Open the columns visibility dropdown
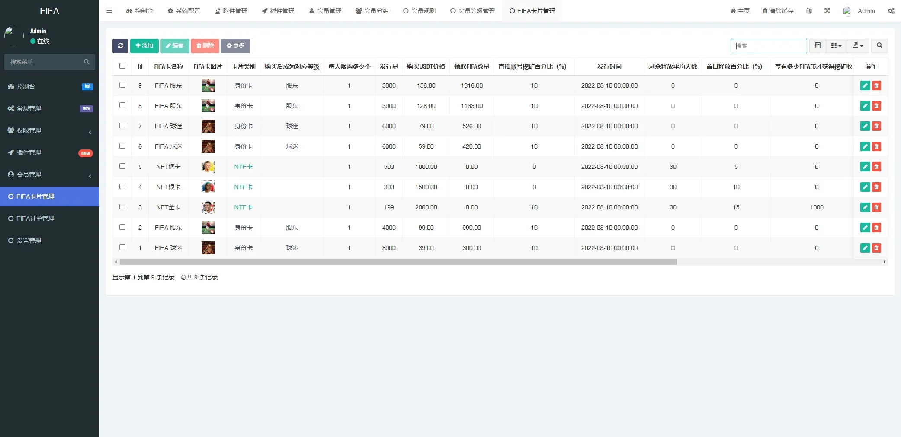 [836, 46]
